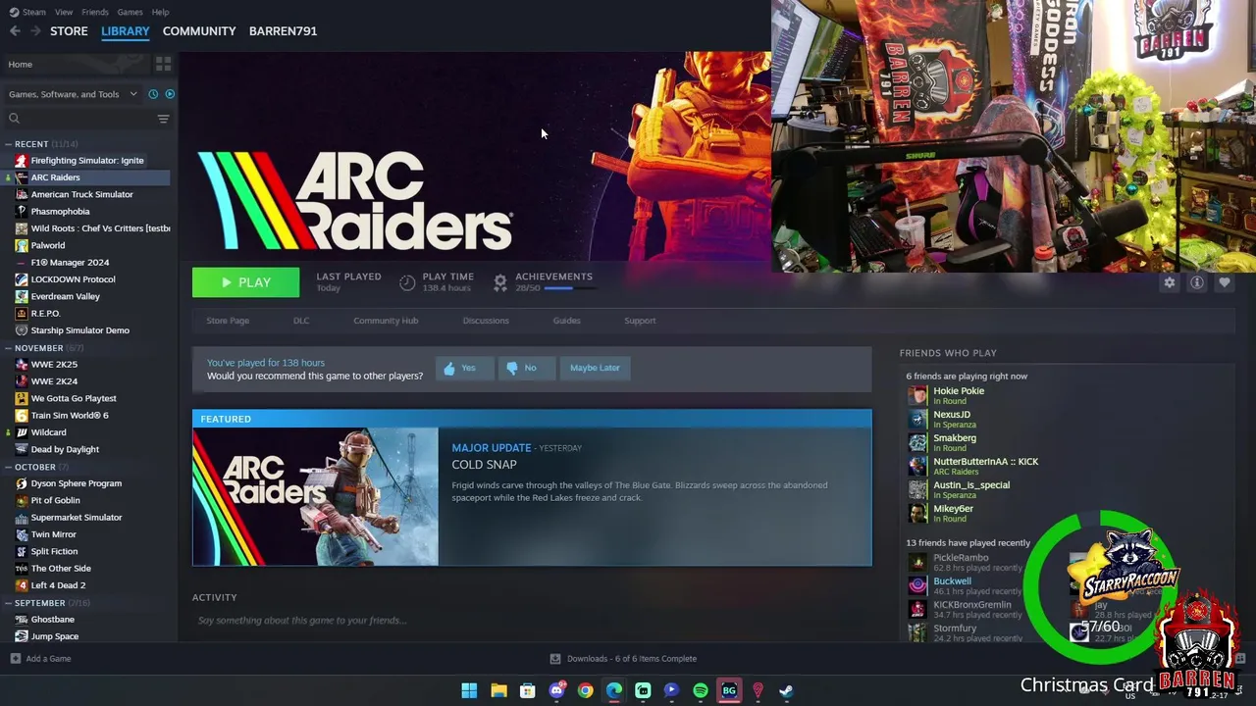The width and height of the screenshot is (1256, 706).
Task: Click the Home button in sidebar
Action: coord(20,64)
